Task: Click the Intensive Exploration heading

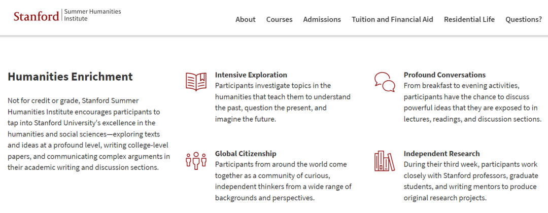Action: pos(251,75)
